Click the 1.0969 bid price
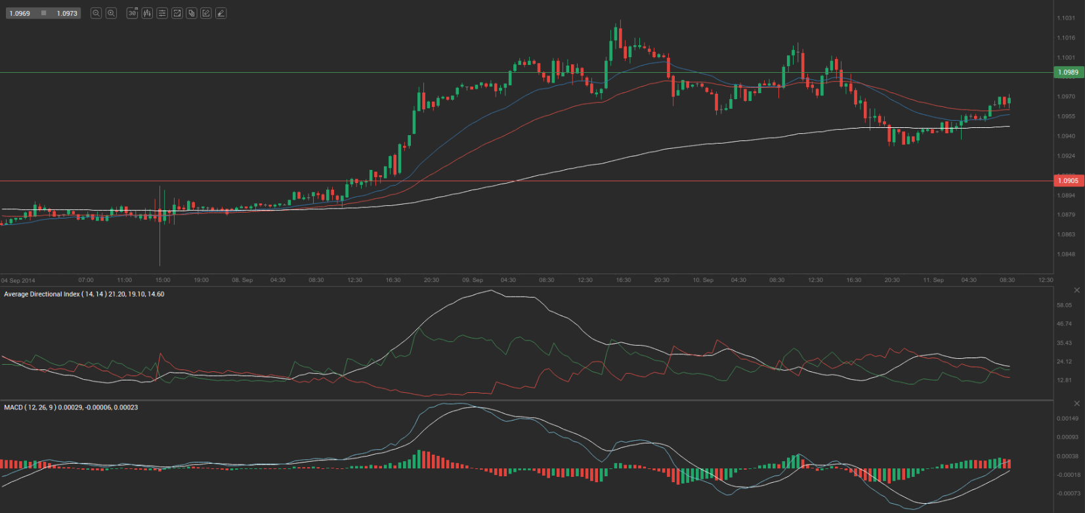 [20, 13]
